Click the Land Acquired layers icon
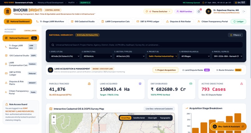The height and width of the screenshot is (133, 251). click(140, 84)
